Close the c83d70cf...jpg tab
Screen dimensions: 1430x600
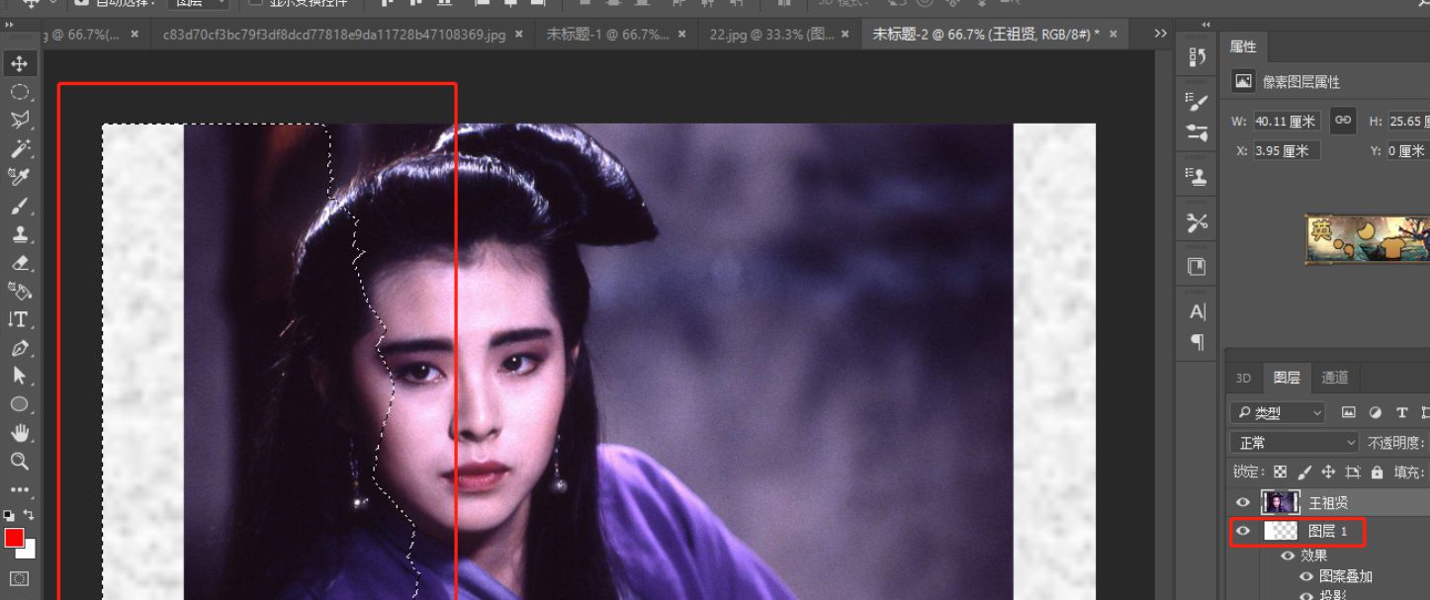click(x=519, y=34)
